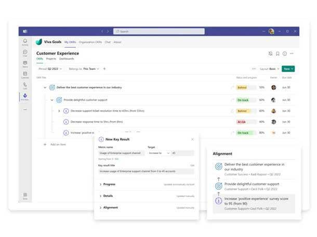Open Activity in the Teams sidebar
This screenshot has width=317, height=237.
25,42
